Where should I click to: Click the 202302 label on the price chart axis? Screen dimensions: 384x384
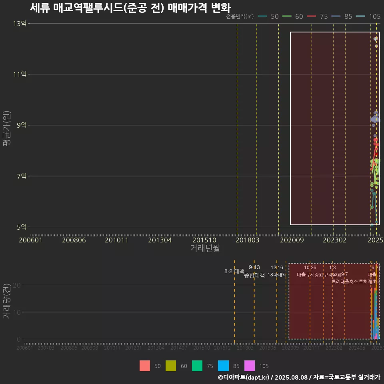point(335,240)
